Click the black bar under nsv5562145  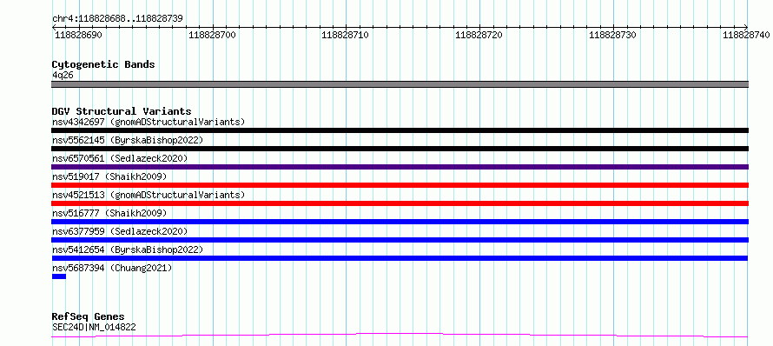pos(400,149)
